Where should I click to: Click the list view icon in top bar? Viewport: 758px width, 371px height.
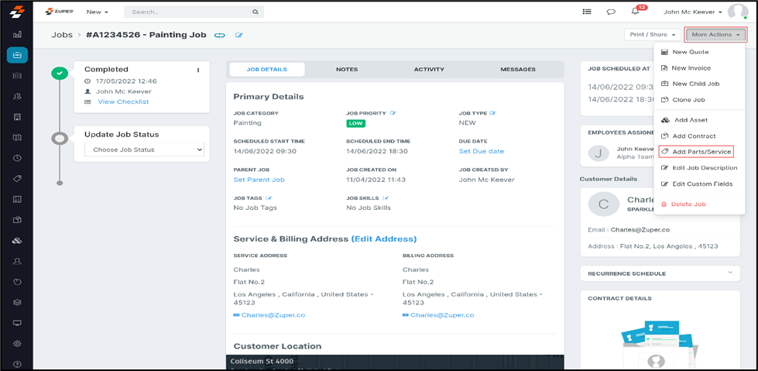pyautogui.click(x=587, y=12)
